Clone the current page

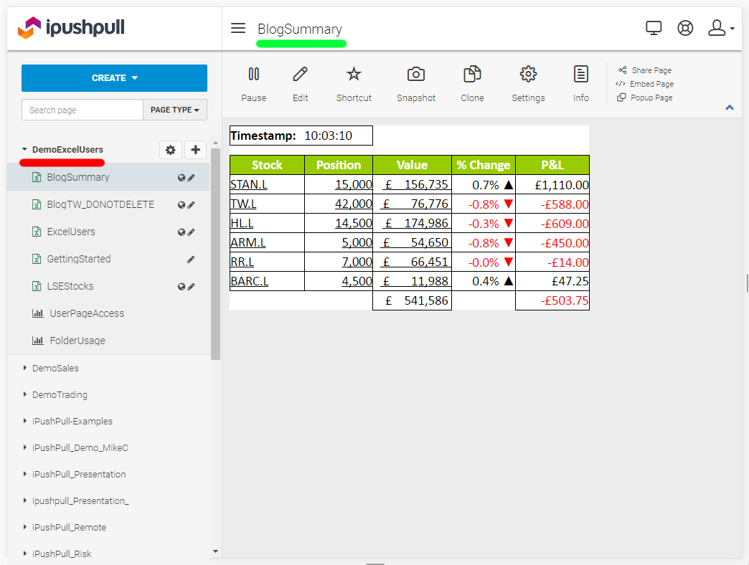(472, 75)
